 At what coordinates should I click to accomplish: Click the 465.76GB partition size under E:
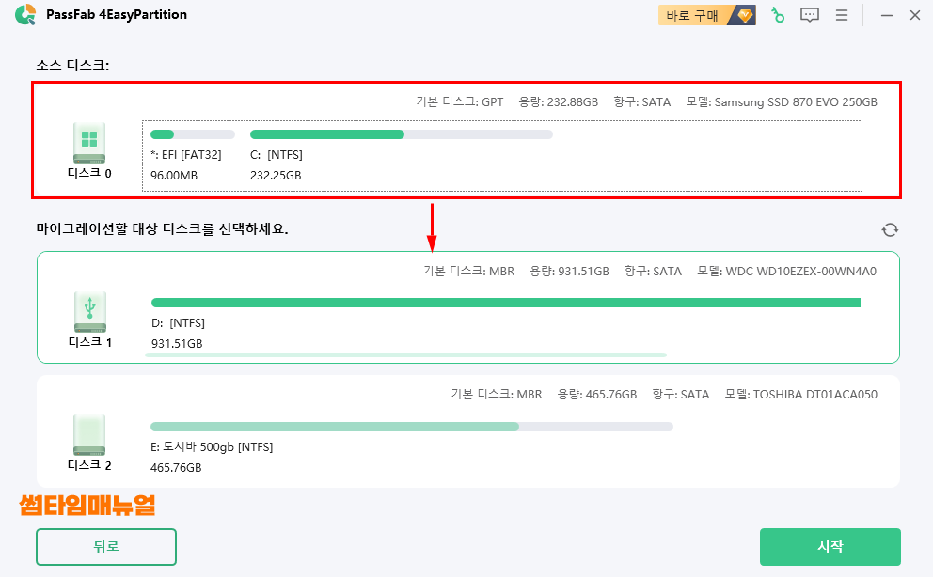[176, 468]
